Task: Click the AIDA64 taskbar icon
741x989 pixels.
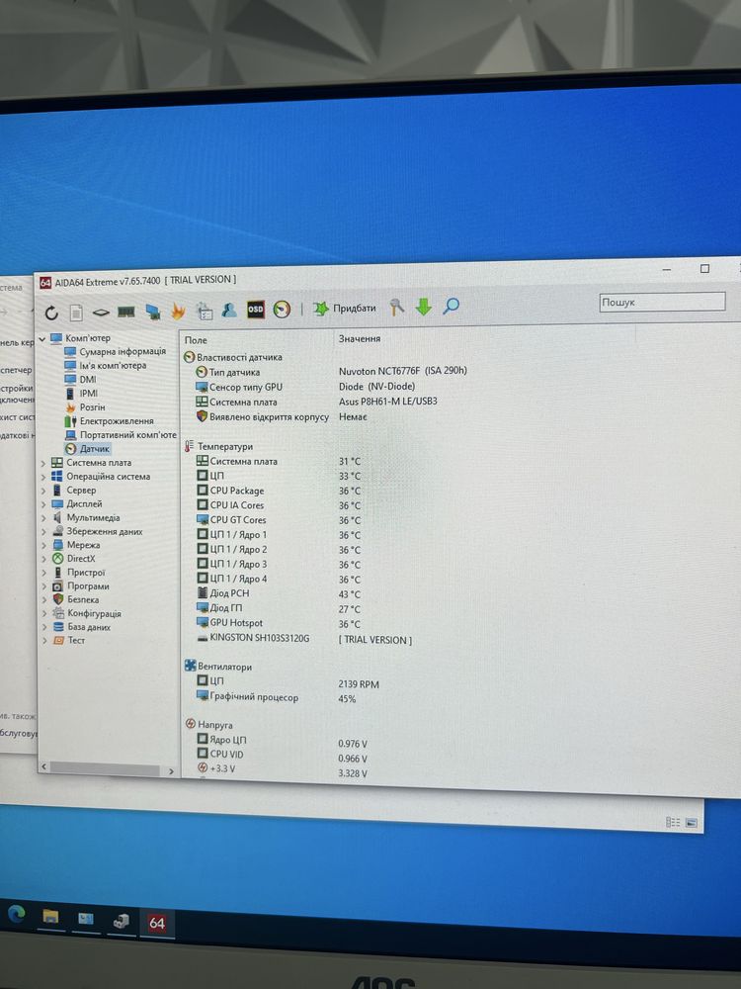Action: 157,924
